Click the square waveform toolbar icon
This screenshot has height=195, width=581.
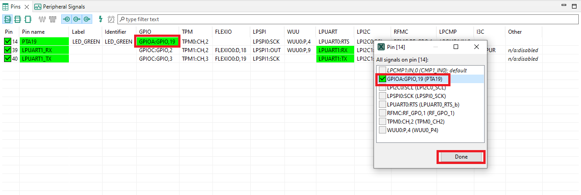point(53,19)
